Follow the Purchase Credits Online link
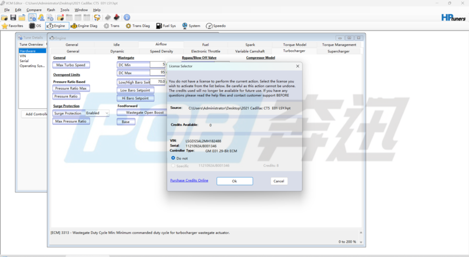The height and width of the screenshot is (257, 469). 189,180
